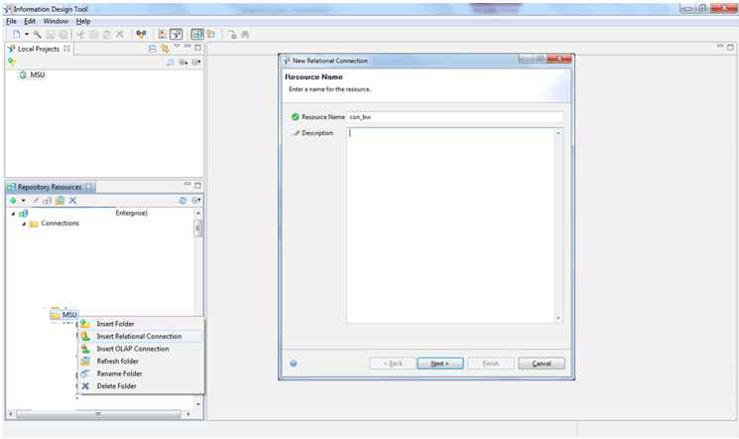Open the Edit menu
Screen dimensions: 739x439
30,21
